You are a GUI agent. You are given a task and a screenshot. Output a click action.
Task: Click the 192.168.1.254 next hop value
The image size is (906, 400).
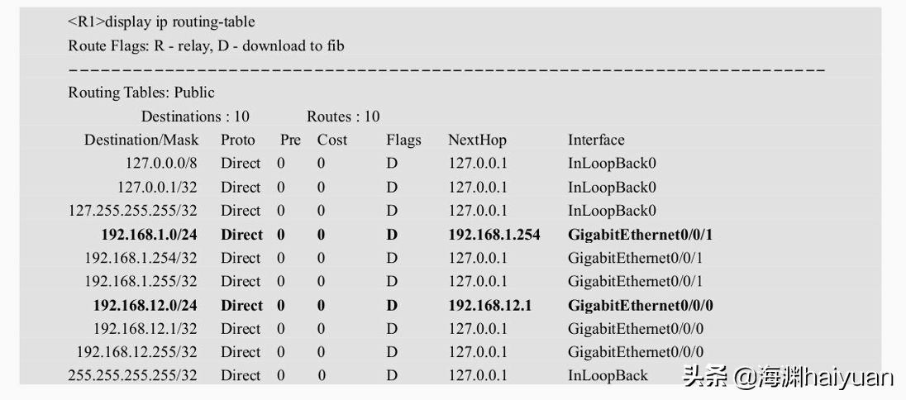tap(494, 235)
